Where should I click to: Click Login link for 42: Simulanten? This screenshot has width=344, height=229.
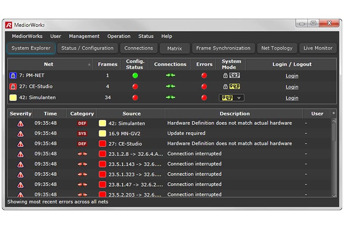click(x=292, y=98)
